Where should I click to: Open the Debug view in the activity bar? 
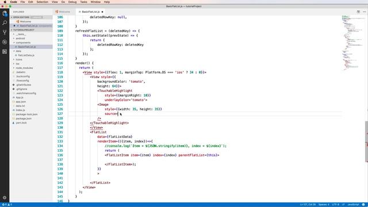(5, 42)
